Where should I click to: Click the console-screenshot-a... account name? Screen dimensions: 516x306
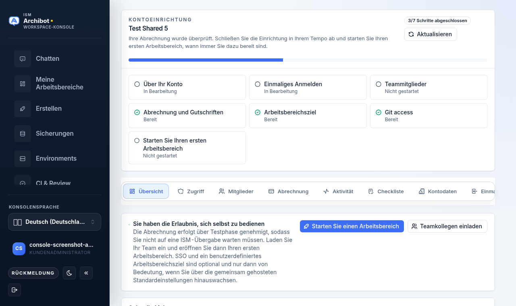[x=61, y=245]
